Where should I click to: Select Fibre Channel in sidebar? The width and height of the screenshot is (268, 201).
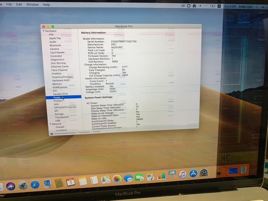click(60, 70)
